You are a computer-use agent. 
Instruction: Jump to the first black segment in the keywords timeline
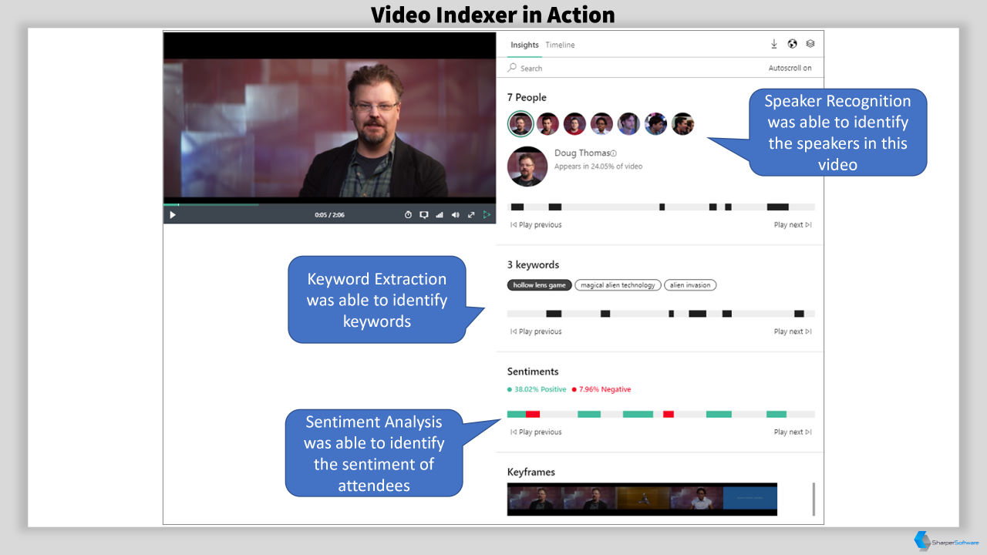pyautogui.click(x=554, y=314)
